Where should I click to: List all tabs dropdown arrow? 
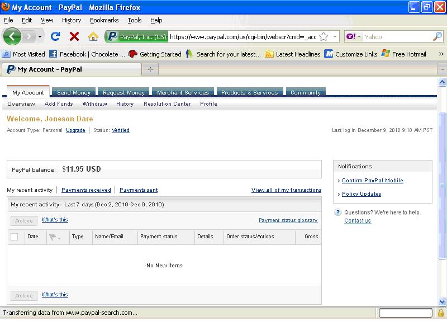click(x=442, y=69)
